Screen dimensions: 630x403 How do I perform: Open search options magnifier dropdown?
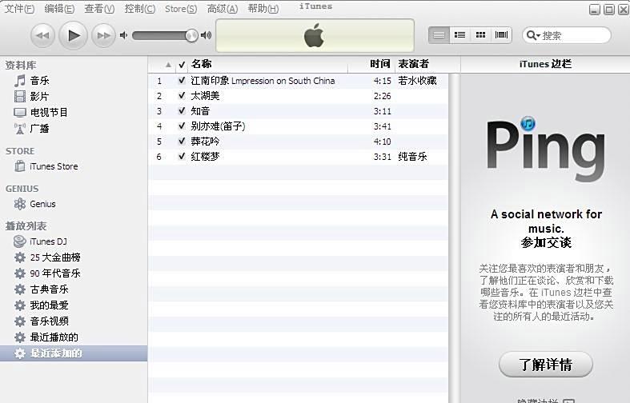pyautogui.click(x=533, y=35)
